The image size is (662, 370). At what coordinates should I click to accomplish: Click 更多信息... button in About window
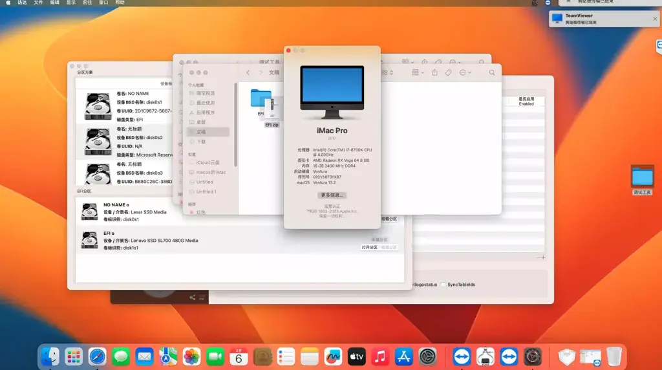tap(332, 195)
